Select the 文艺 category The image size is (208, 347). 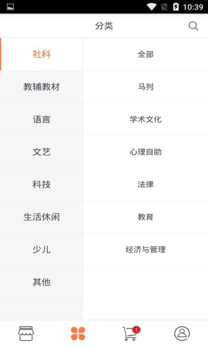click(x=42, y=152)
